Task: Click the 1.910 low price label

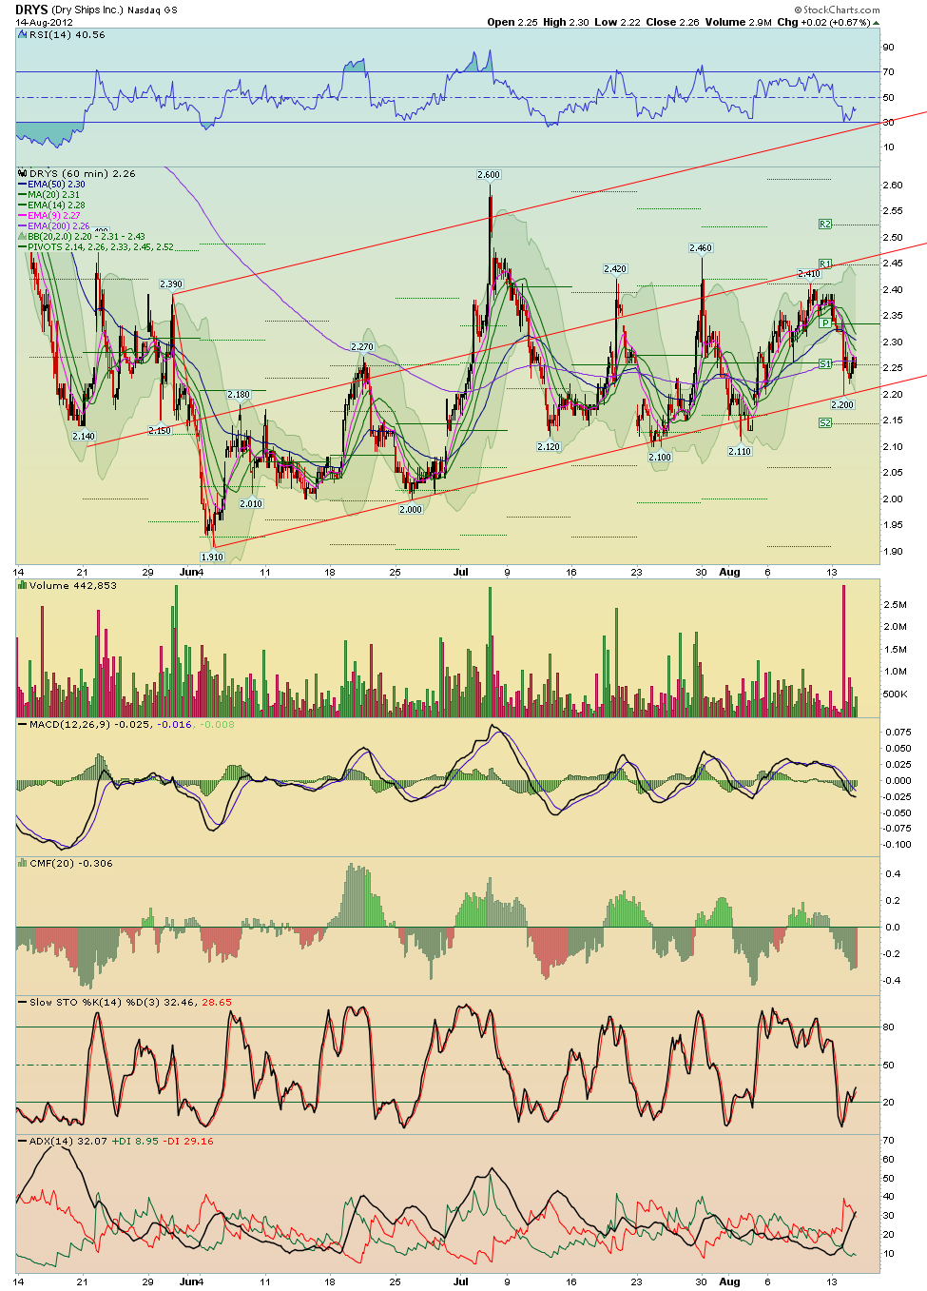Action: pyautogui.click(x=211, y=557)
